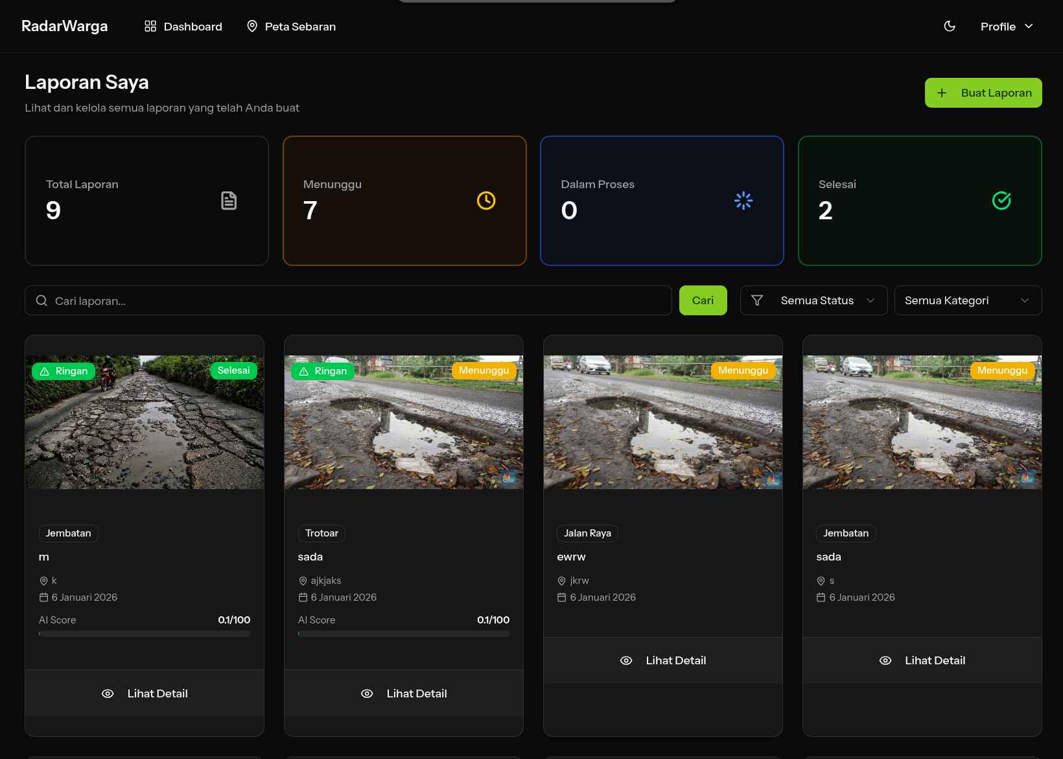1063x759 pixels.
Task: Open Peta Sebaran map page
Action: (x=291, y=27)
